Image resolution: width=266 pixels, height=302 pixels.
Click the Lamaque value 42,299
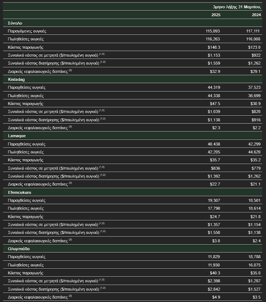click(254, 144)
